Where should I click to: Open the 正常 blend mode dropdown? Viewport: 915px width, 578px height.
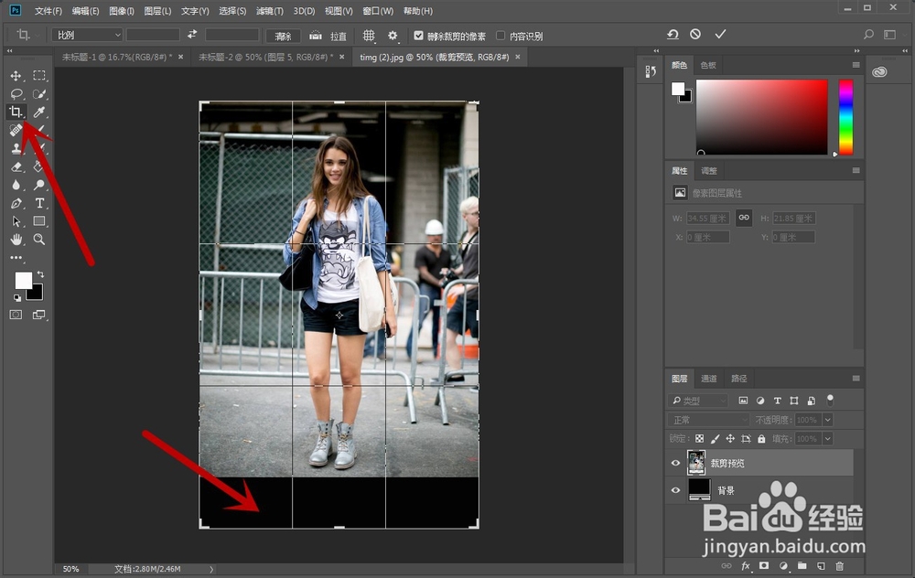[709, 420]
